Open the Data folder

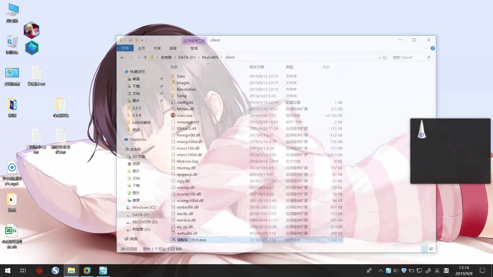tap(181, 76)
